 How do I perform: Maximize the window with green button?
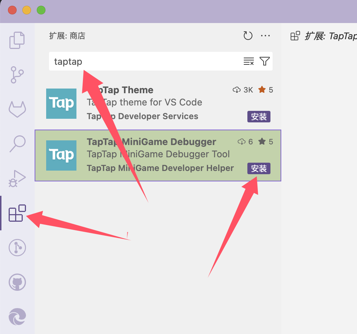[41, 10]
